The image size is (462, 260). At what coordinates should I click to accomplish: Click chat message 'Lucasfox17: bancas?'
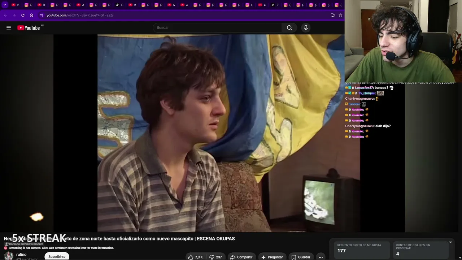click(x=369, y=88)
